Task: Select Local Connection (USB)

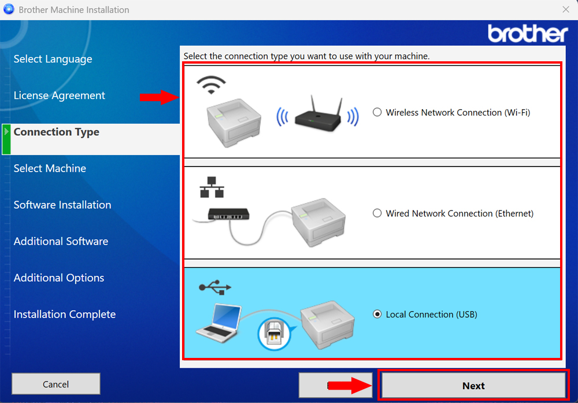Action: (377, 315)
